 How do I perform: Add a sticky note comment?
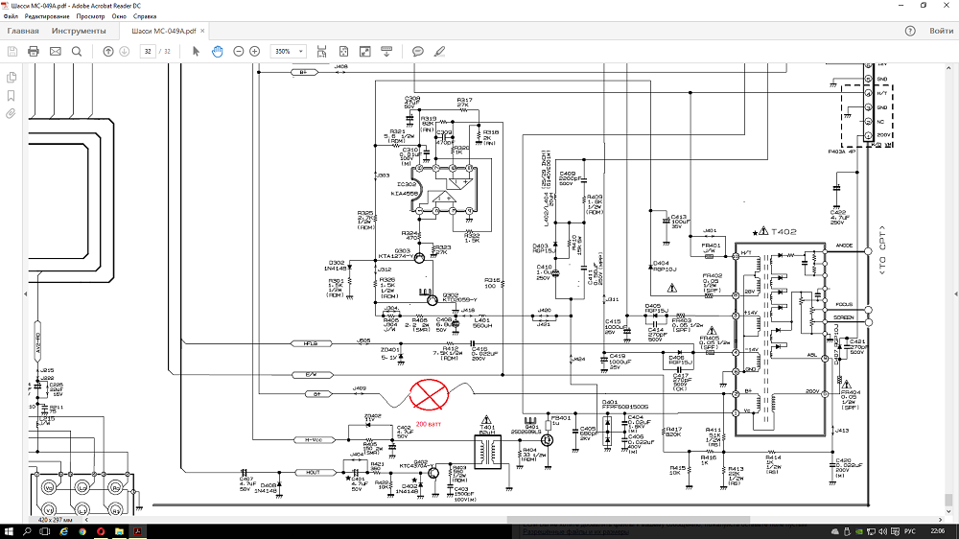(418, 51)
